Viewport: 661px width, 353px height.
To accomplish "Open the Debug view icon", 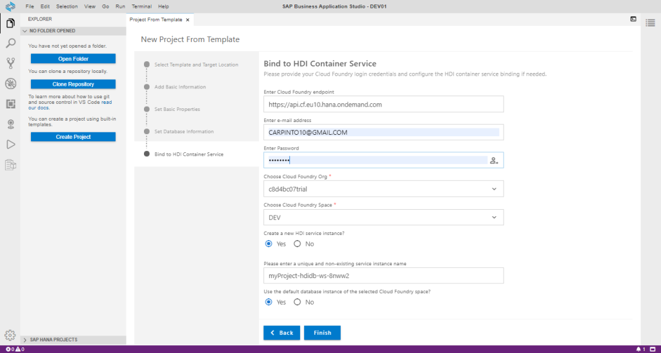I will [x=10, y=84].
